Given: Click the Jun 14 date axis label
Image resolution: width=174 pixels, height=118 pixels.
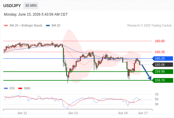Looking at the screenshot, I should (x=123, y=113).
